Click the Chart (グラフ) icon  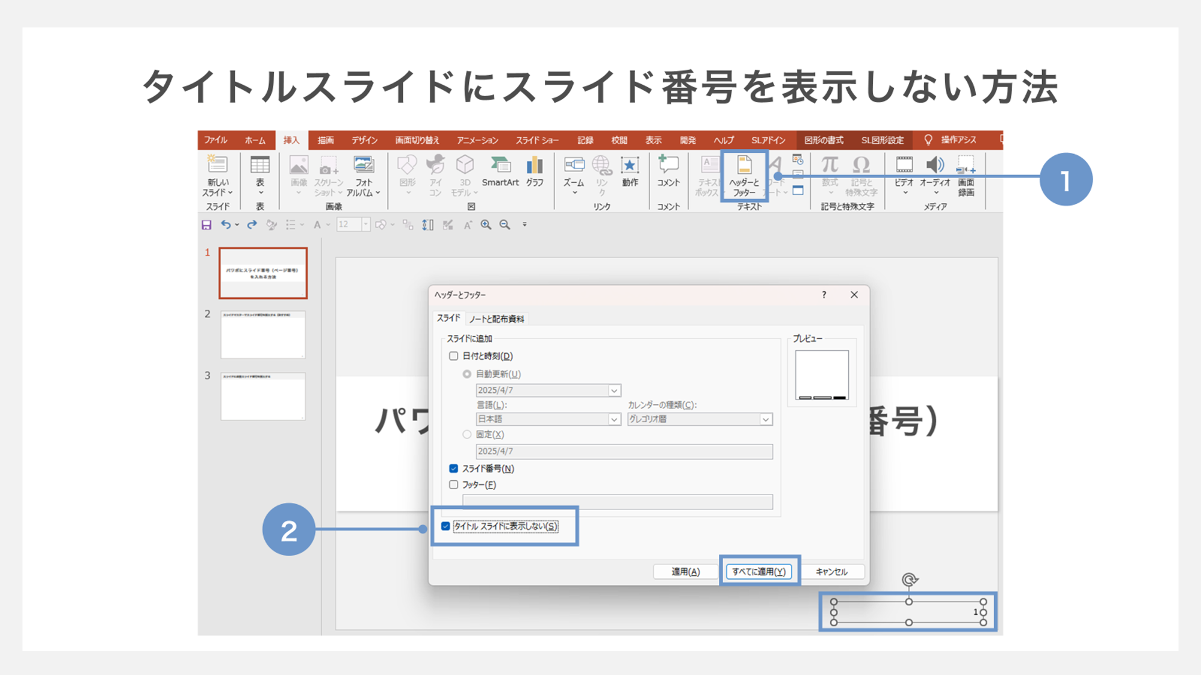[x=535, y=165]
